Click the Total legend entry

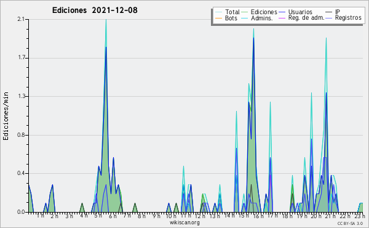pyautogui.click(x=232, y=12)
